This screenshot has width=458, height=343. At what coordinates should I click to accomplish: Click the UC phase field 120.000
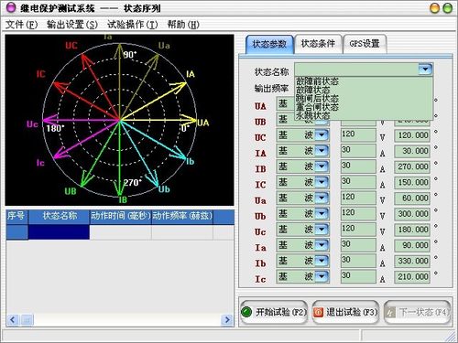pyautogui.click(x=412, y=135)
